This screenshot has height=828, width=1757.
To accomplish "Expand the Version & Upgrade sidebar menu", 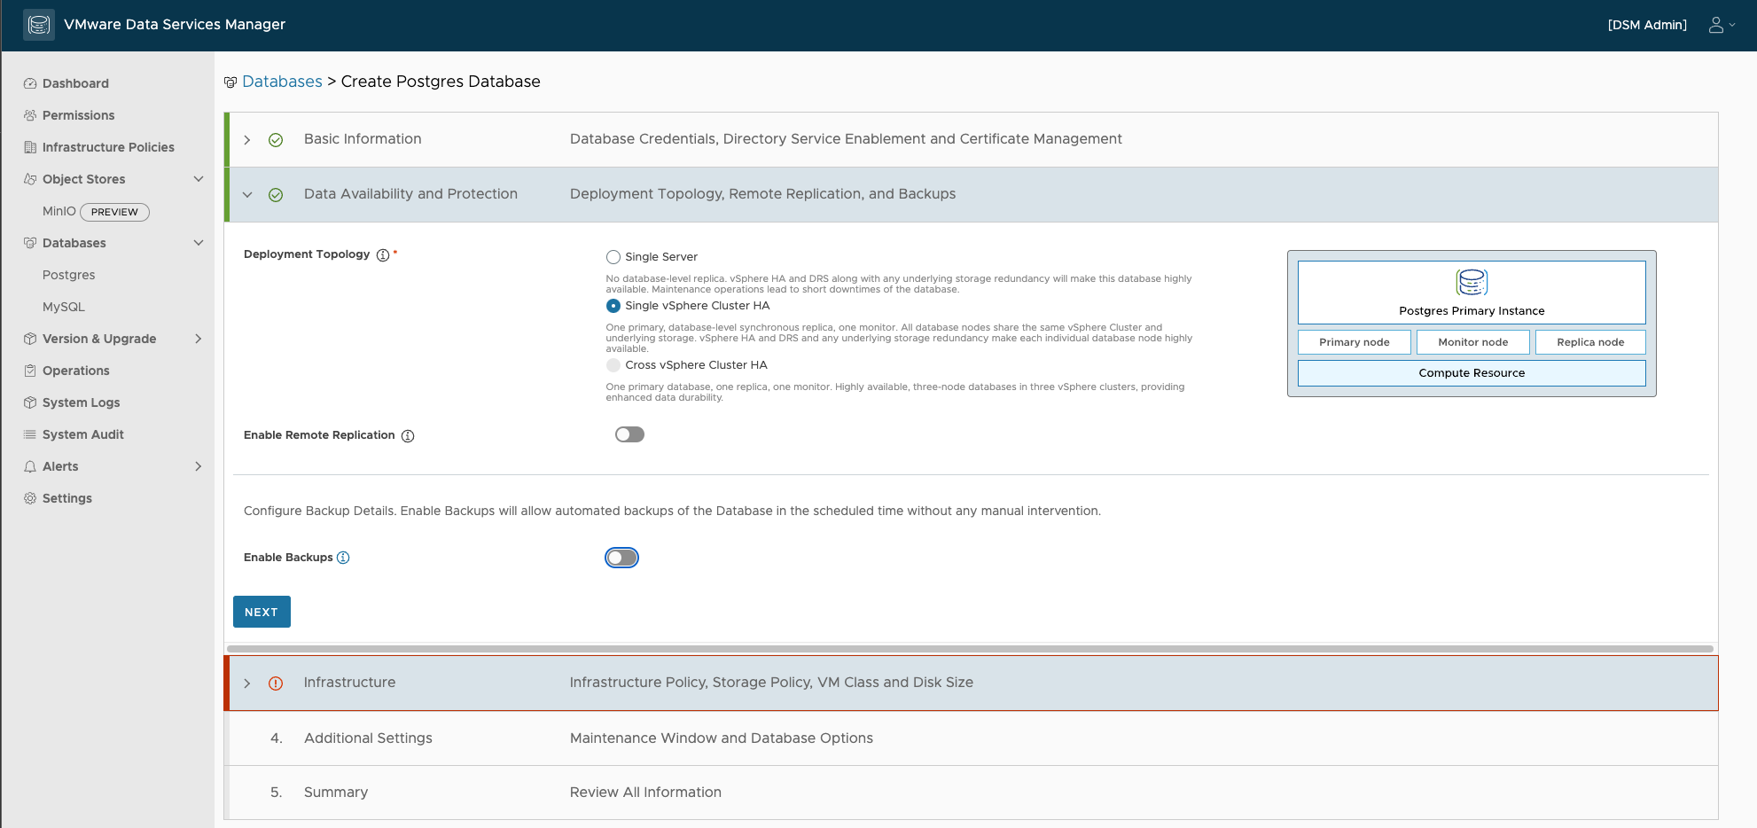I will click(x=198, y=339).
